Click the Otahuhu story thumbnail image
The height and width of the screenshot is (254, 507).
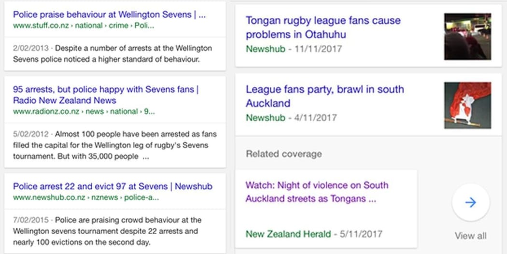467,37
